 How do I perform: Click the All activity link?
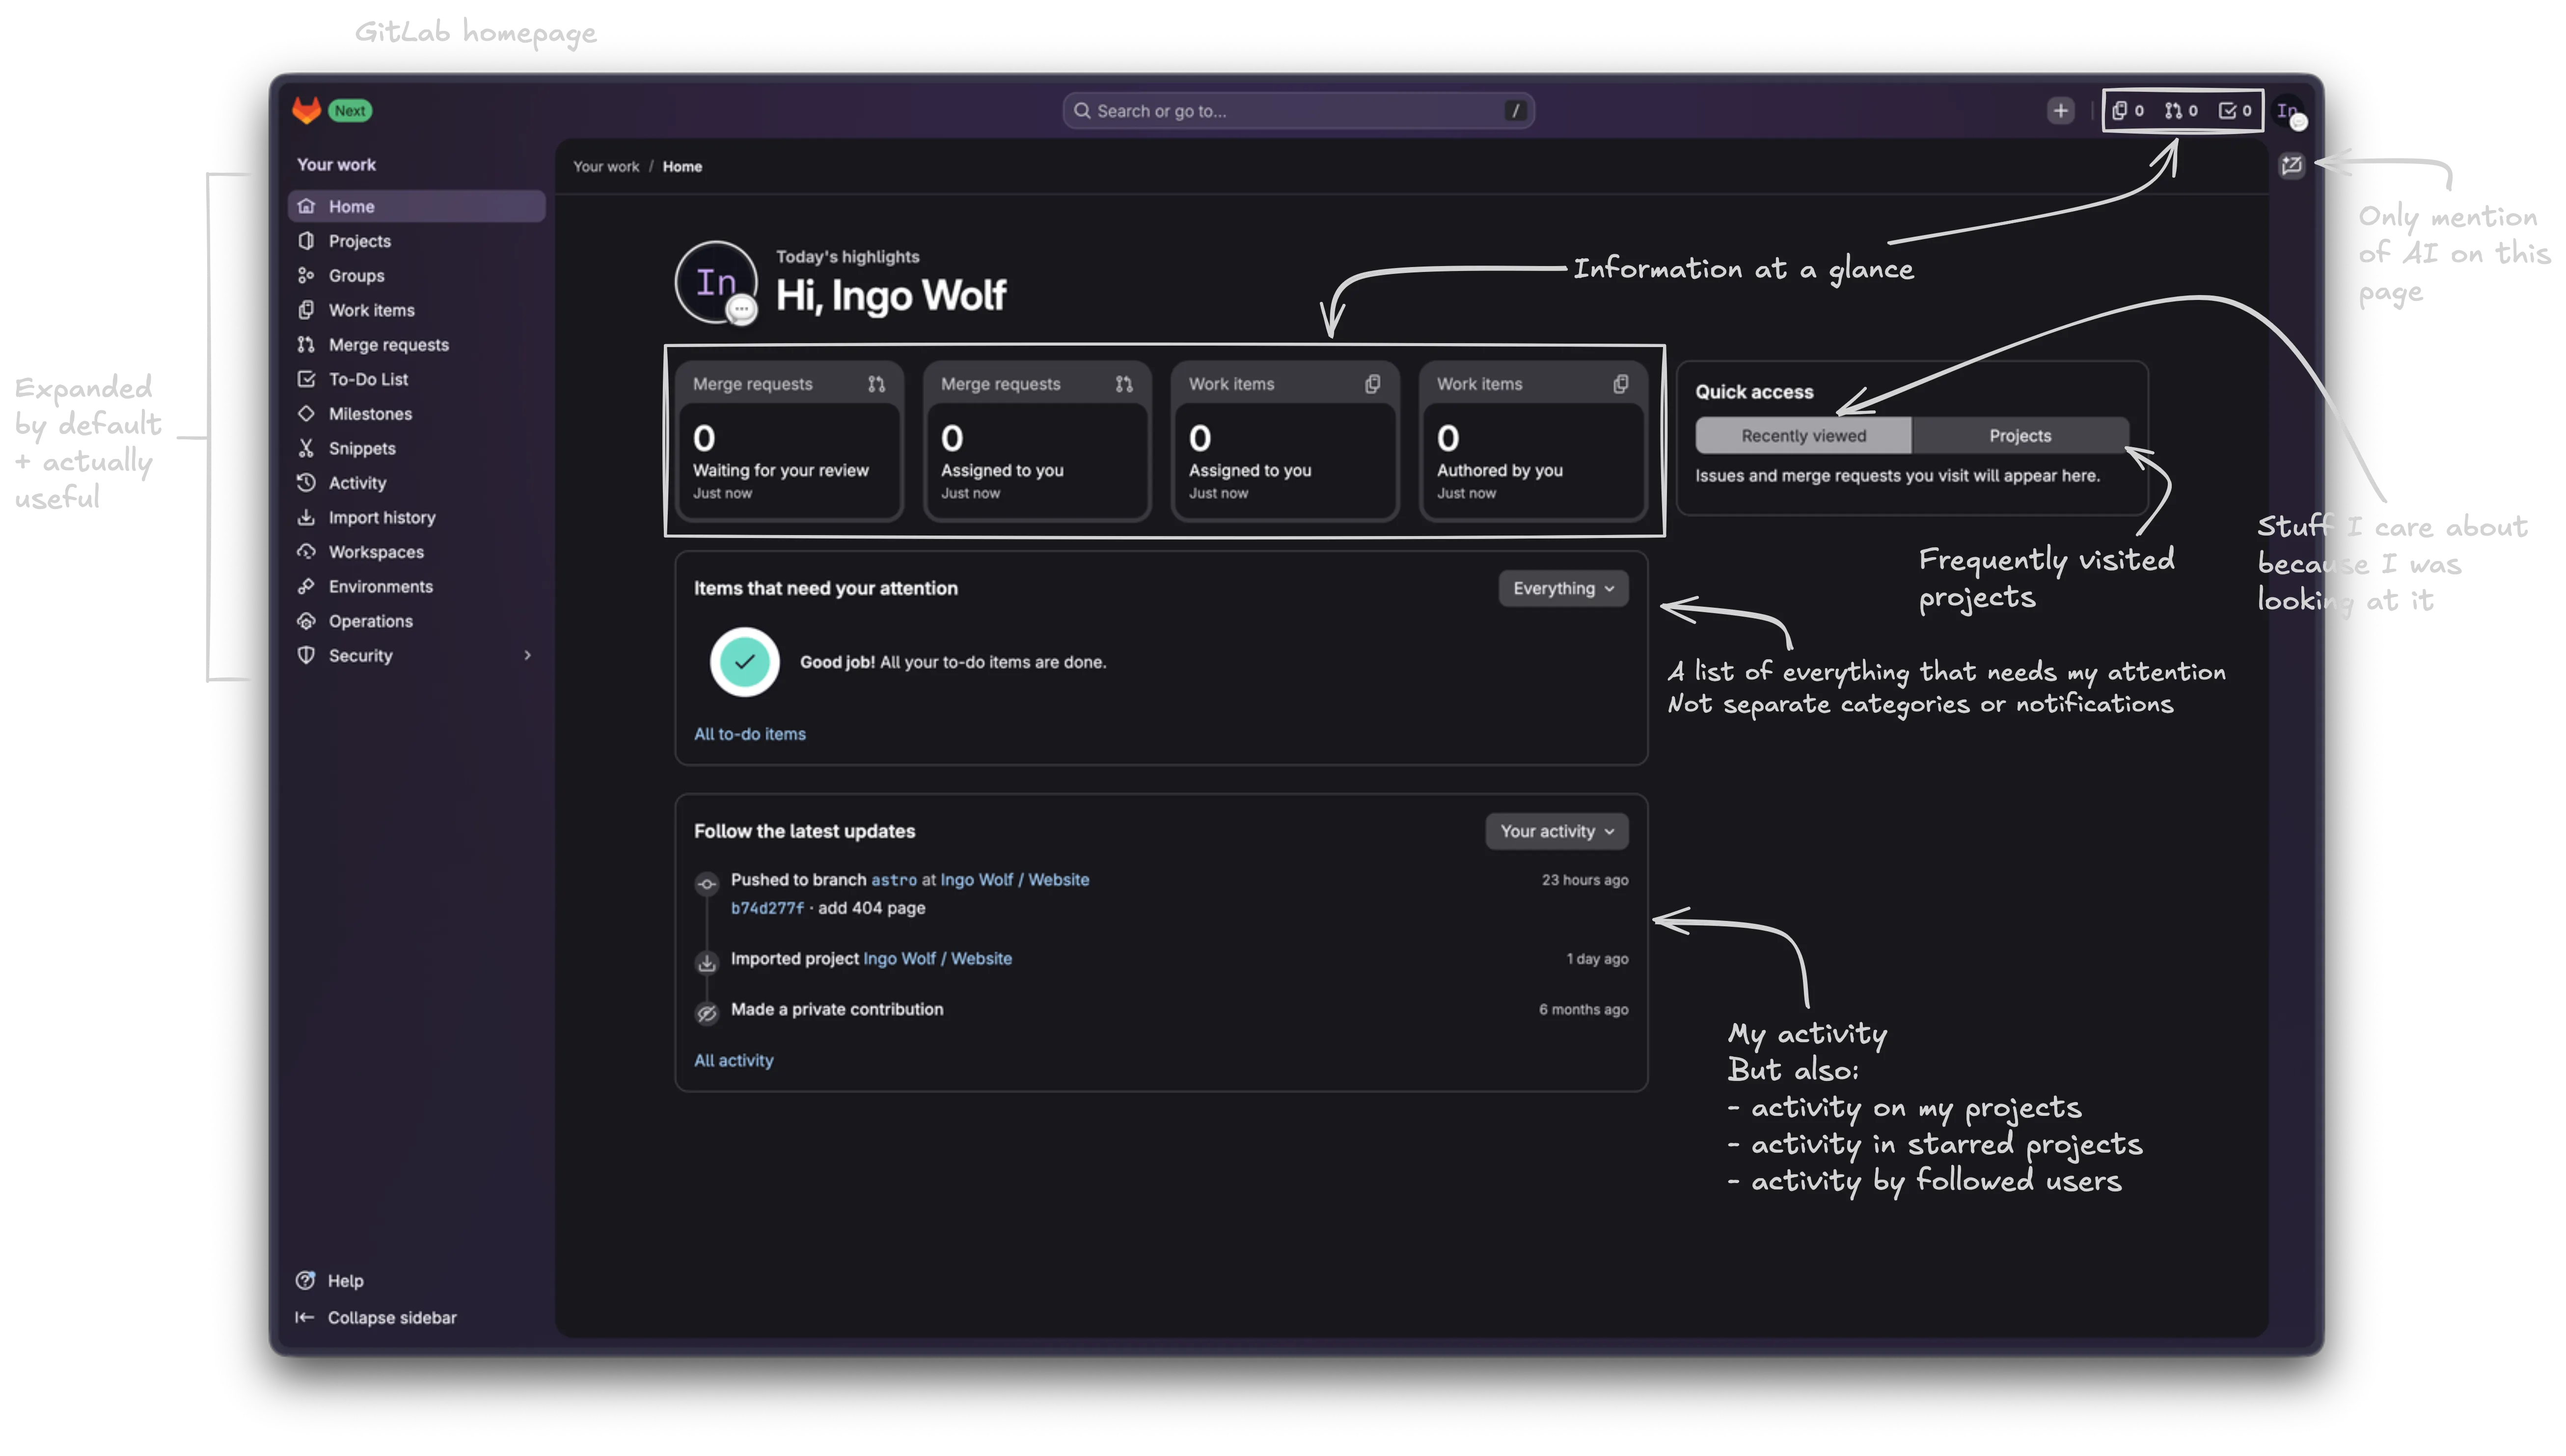[x=733, y=1060]
